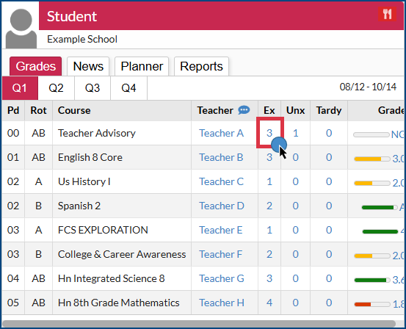406x329 pixels.
Task: Open the Reports tab
Action: click(201, 66)
